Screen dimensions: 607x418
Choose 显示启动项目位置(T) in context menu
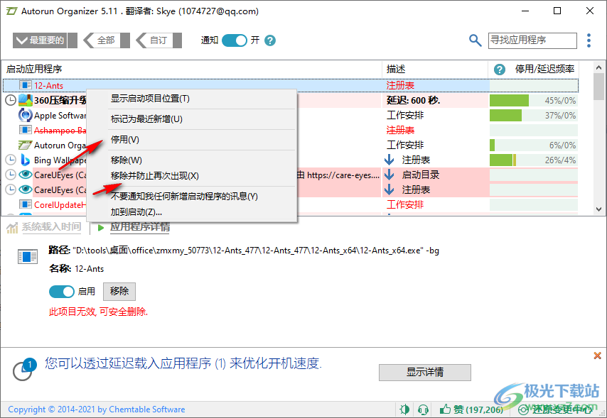[x=192, y=99]
